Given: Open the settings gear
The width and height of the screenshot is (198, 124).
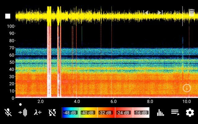Looking at the screenshot, I should tap(190, 113).
